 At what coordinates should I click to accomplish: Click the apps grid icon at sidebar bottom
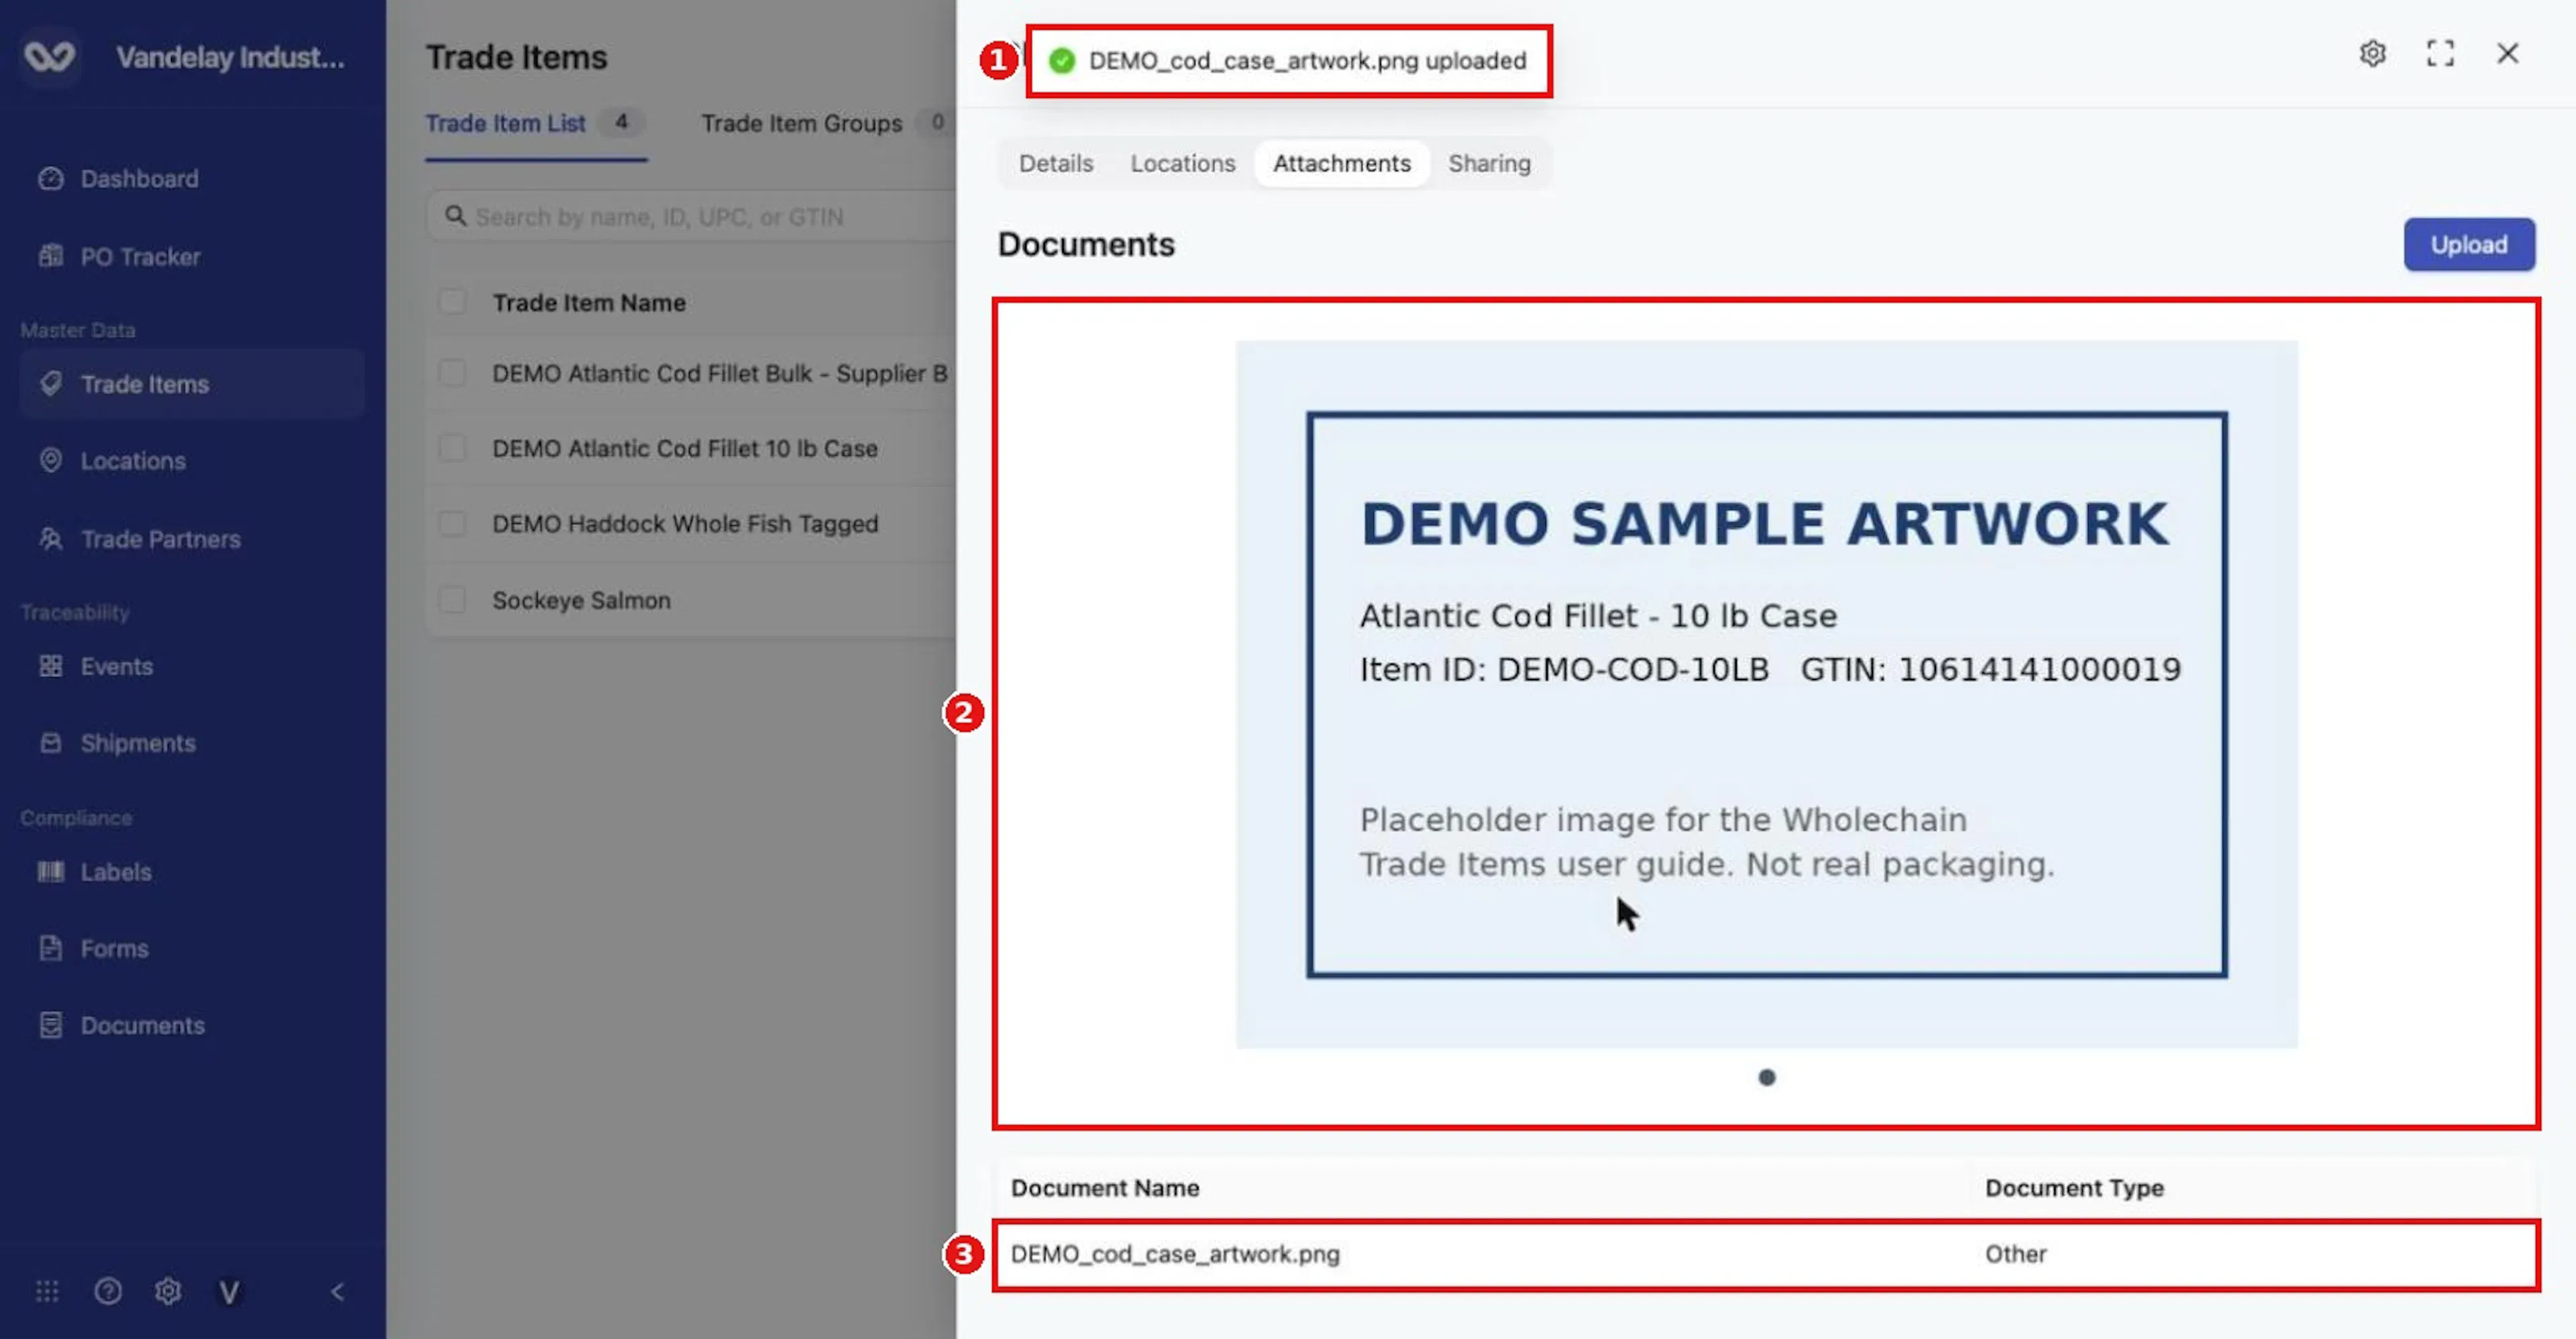[x=47, y=1291]
